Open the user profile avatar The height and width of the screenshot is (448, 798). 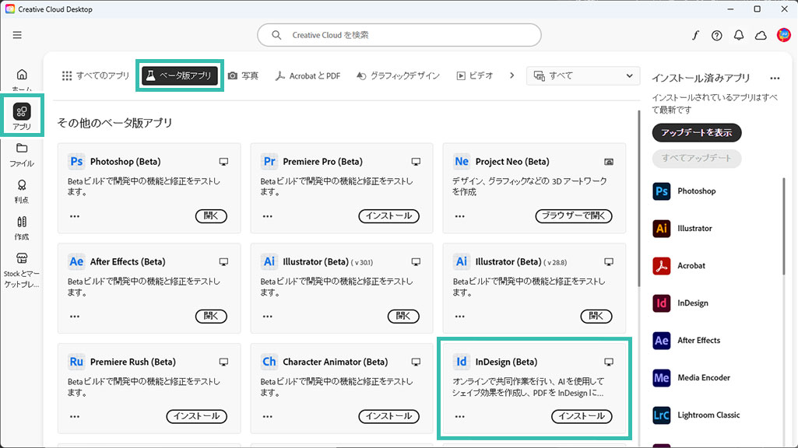coord(783,35)
